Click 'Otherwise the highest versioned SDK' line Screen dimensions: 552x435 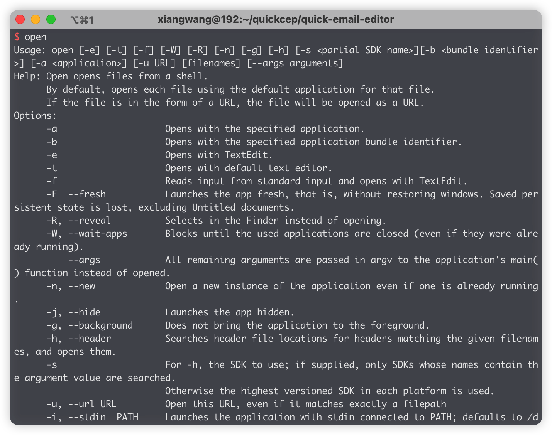pos(330,391)
